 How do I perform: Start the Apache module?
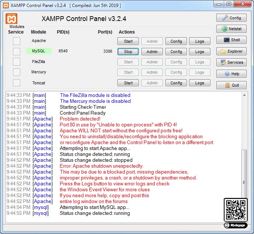pyautogui.click(x=128, y=41)
